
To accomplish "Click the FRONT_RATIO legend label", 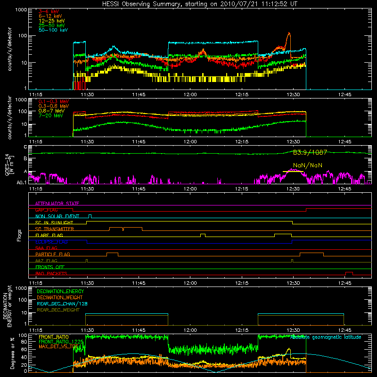I will (54, 337).
